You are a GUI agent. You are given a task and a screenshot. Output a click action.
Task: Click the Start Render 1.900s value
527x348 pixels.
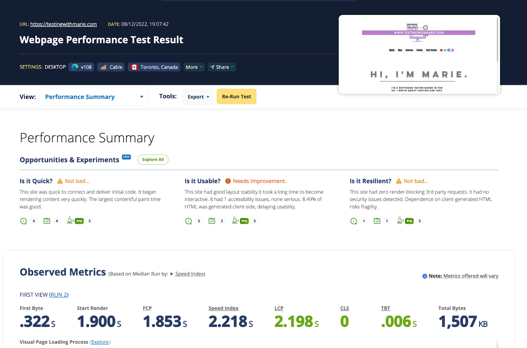pos(99,322)
